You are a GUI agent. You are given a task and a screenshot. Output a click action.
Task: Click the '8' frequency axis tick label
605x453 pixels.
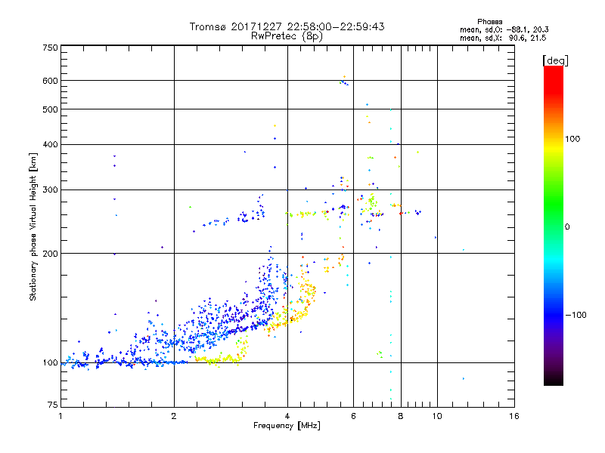tap(401, 416)
